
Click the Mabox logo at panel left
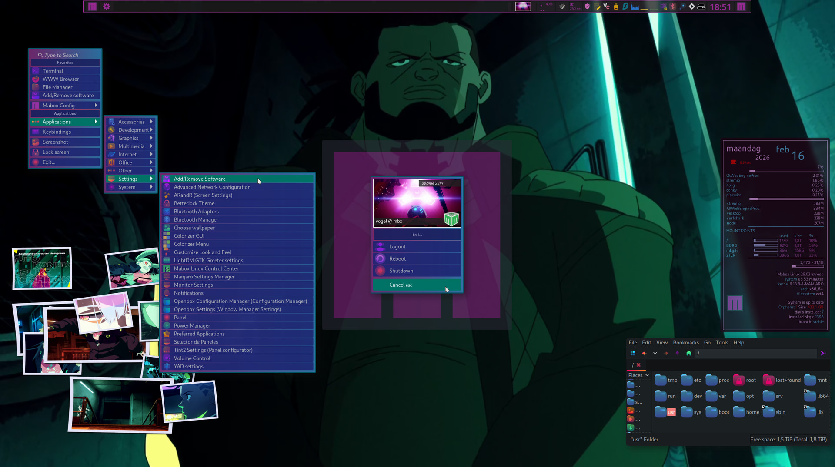pyautogui.click(x=92, y=7)
